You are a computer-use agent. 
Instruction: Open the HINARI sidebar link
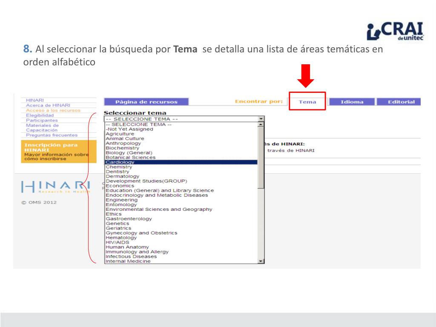pos(35,100)
